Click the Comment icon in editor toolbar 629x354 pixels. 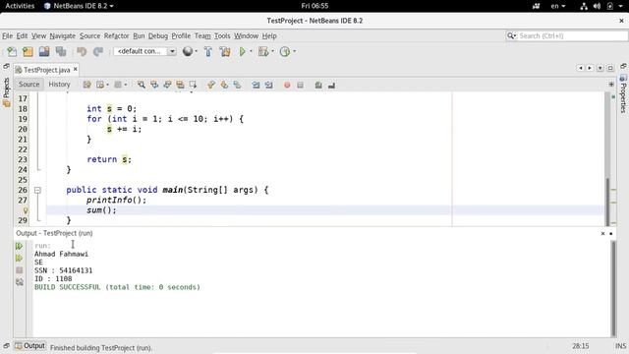[x=318, y=85]
